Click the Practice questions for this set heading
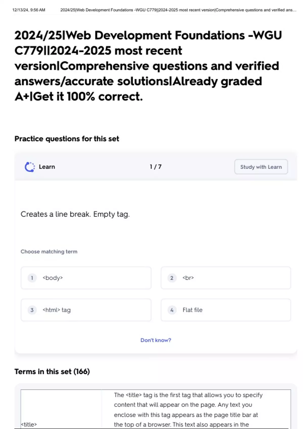Screen dimensions: 303x429 (67, 139)
